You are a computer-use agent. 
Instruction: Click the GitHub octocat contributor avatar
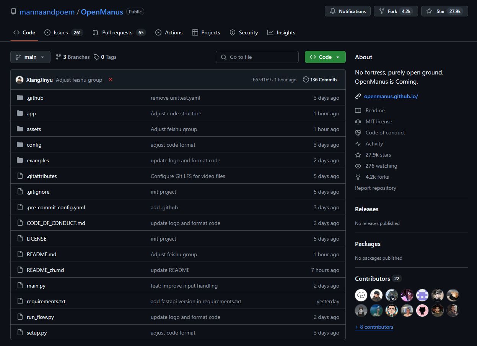[x=422, y=310]
